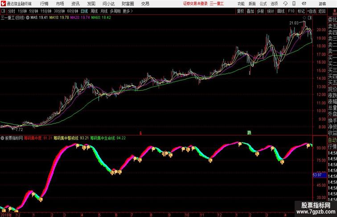This screenshot has width=337, height=217.
Task: Open the 版面 menu
Action: (252, 4)
